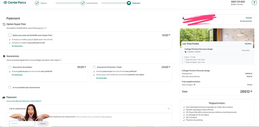Open En savoir plus under Protection Totale
This screenshot has height=127, width=259.
(102, 78)
